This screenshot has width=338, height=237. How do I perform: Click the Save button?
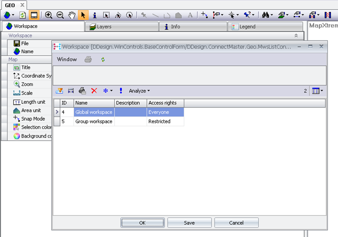[x=189, y=223]
